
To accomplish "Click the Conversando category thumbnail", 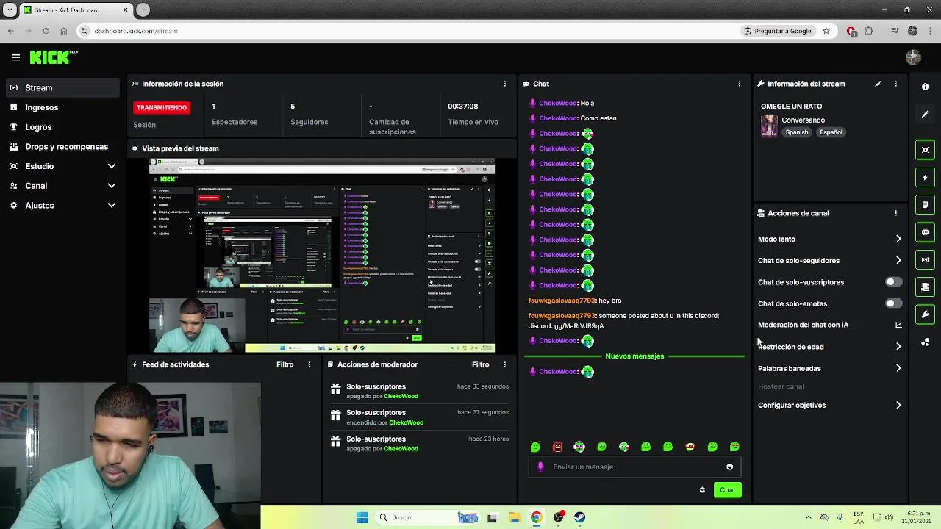I will [769, 126].
